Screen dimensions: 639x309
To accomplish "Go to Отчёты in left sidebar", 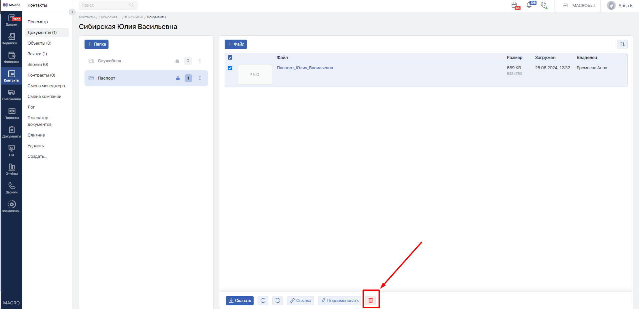I will click(12, 169).
